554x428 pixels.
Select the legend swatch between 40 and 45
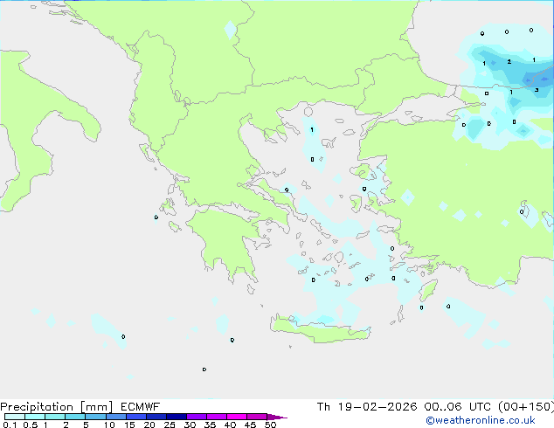tap(237, 417)
